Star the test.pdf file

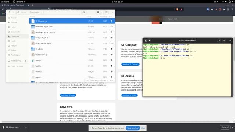(x=111, y=60)
